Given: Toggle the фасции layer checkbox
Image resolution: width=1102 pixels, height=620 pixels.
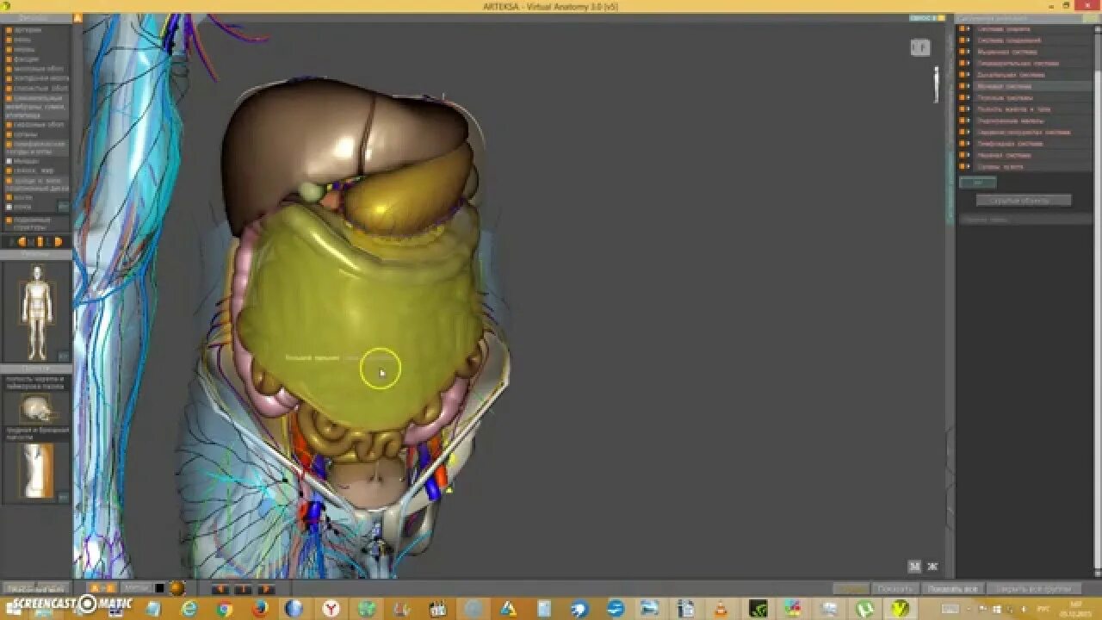Looking at the screenshot, I should point(9,59).
